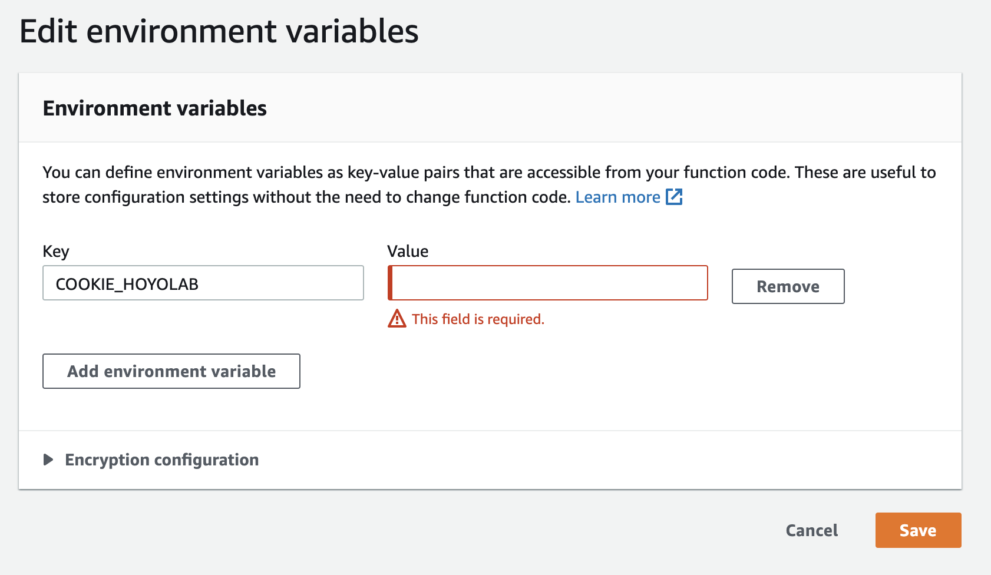Viewport: 991px width, 575px height.
Task: Click the warning triangle icon below Value
Action: (397, 319)
